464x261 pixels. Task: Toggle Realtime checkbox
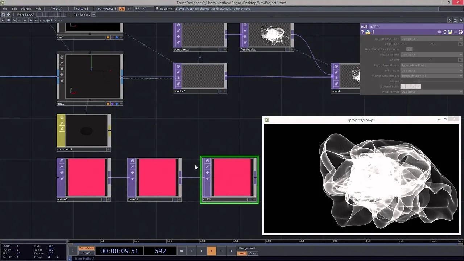tap(157, 8)
